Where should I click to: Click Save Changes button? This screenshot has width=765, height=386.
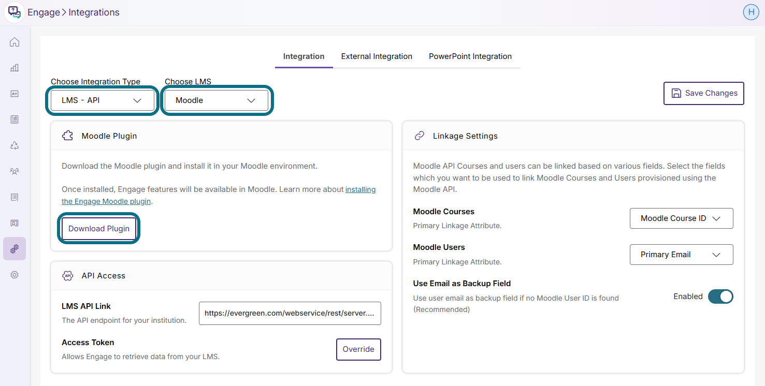(x=704, y=93)
